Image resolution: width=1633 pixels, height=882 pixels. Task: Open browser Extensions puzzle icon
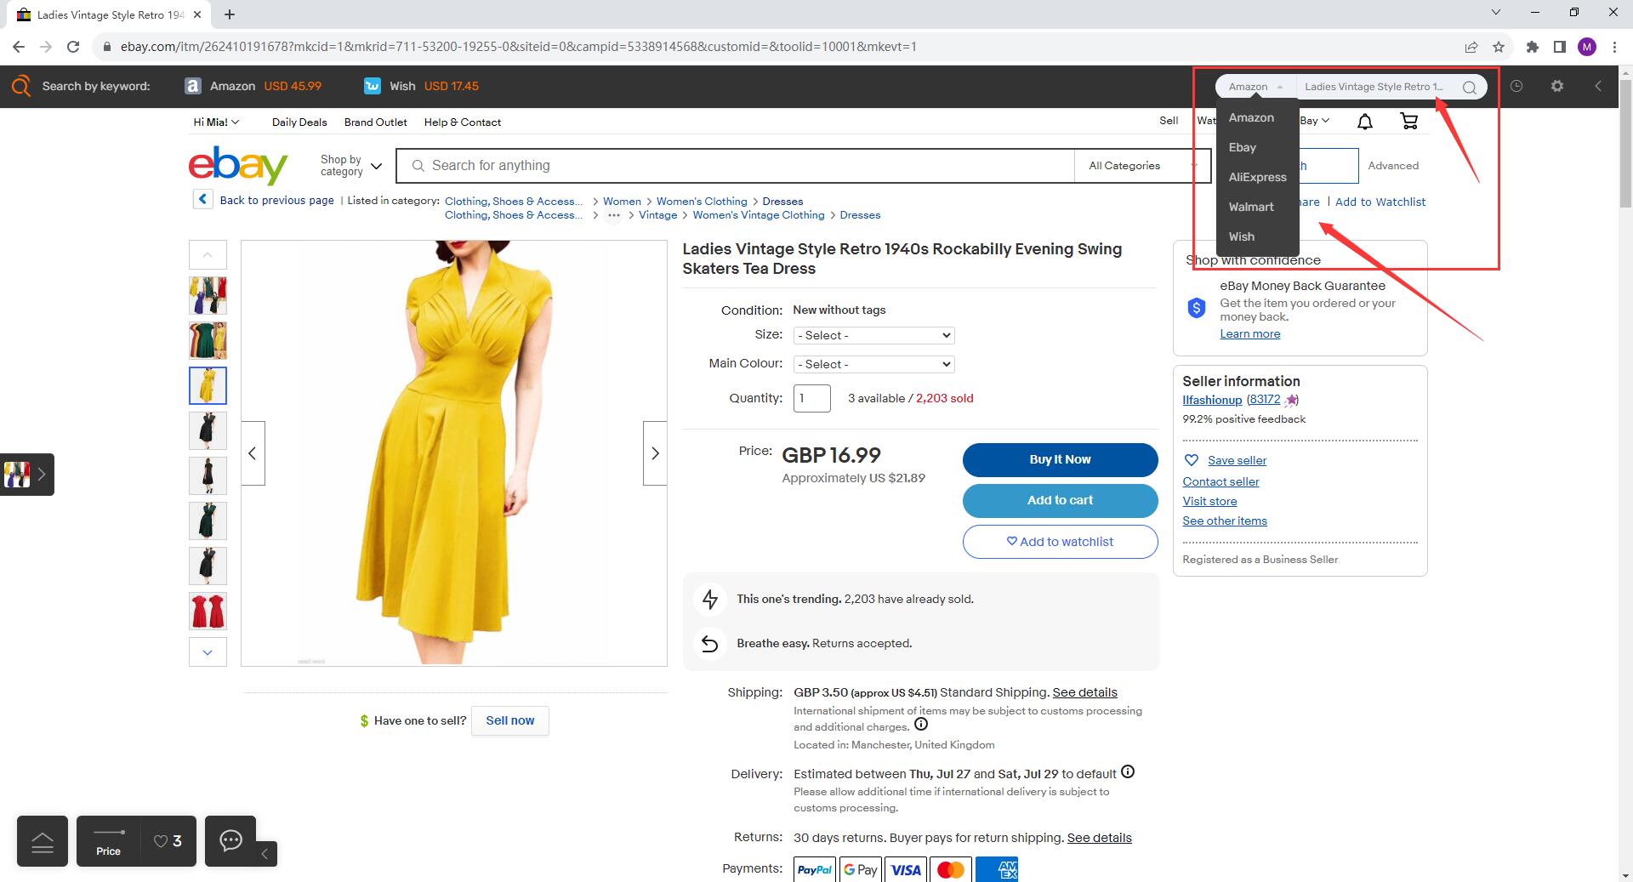pos(1533,47)
